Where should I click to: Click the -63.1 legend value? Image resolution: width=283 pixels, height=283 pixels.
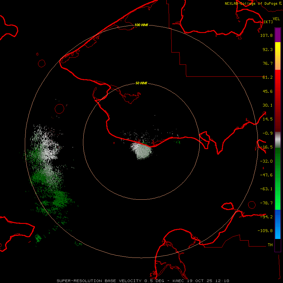[266, 189]
